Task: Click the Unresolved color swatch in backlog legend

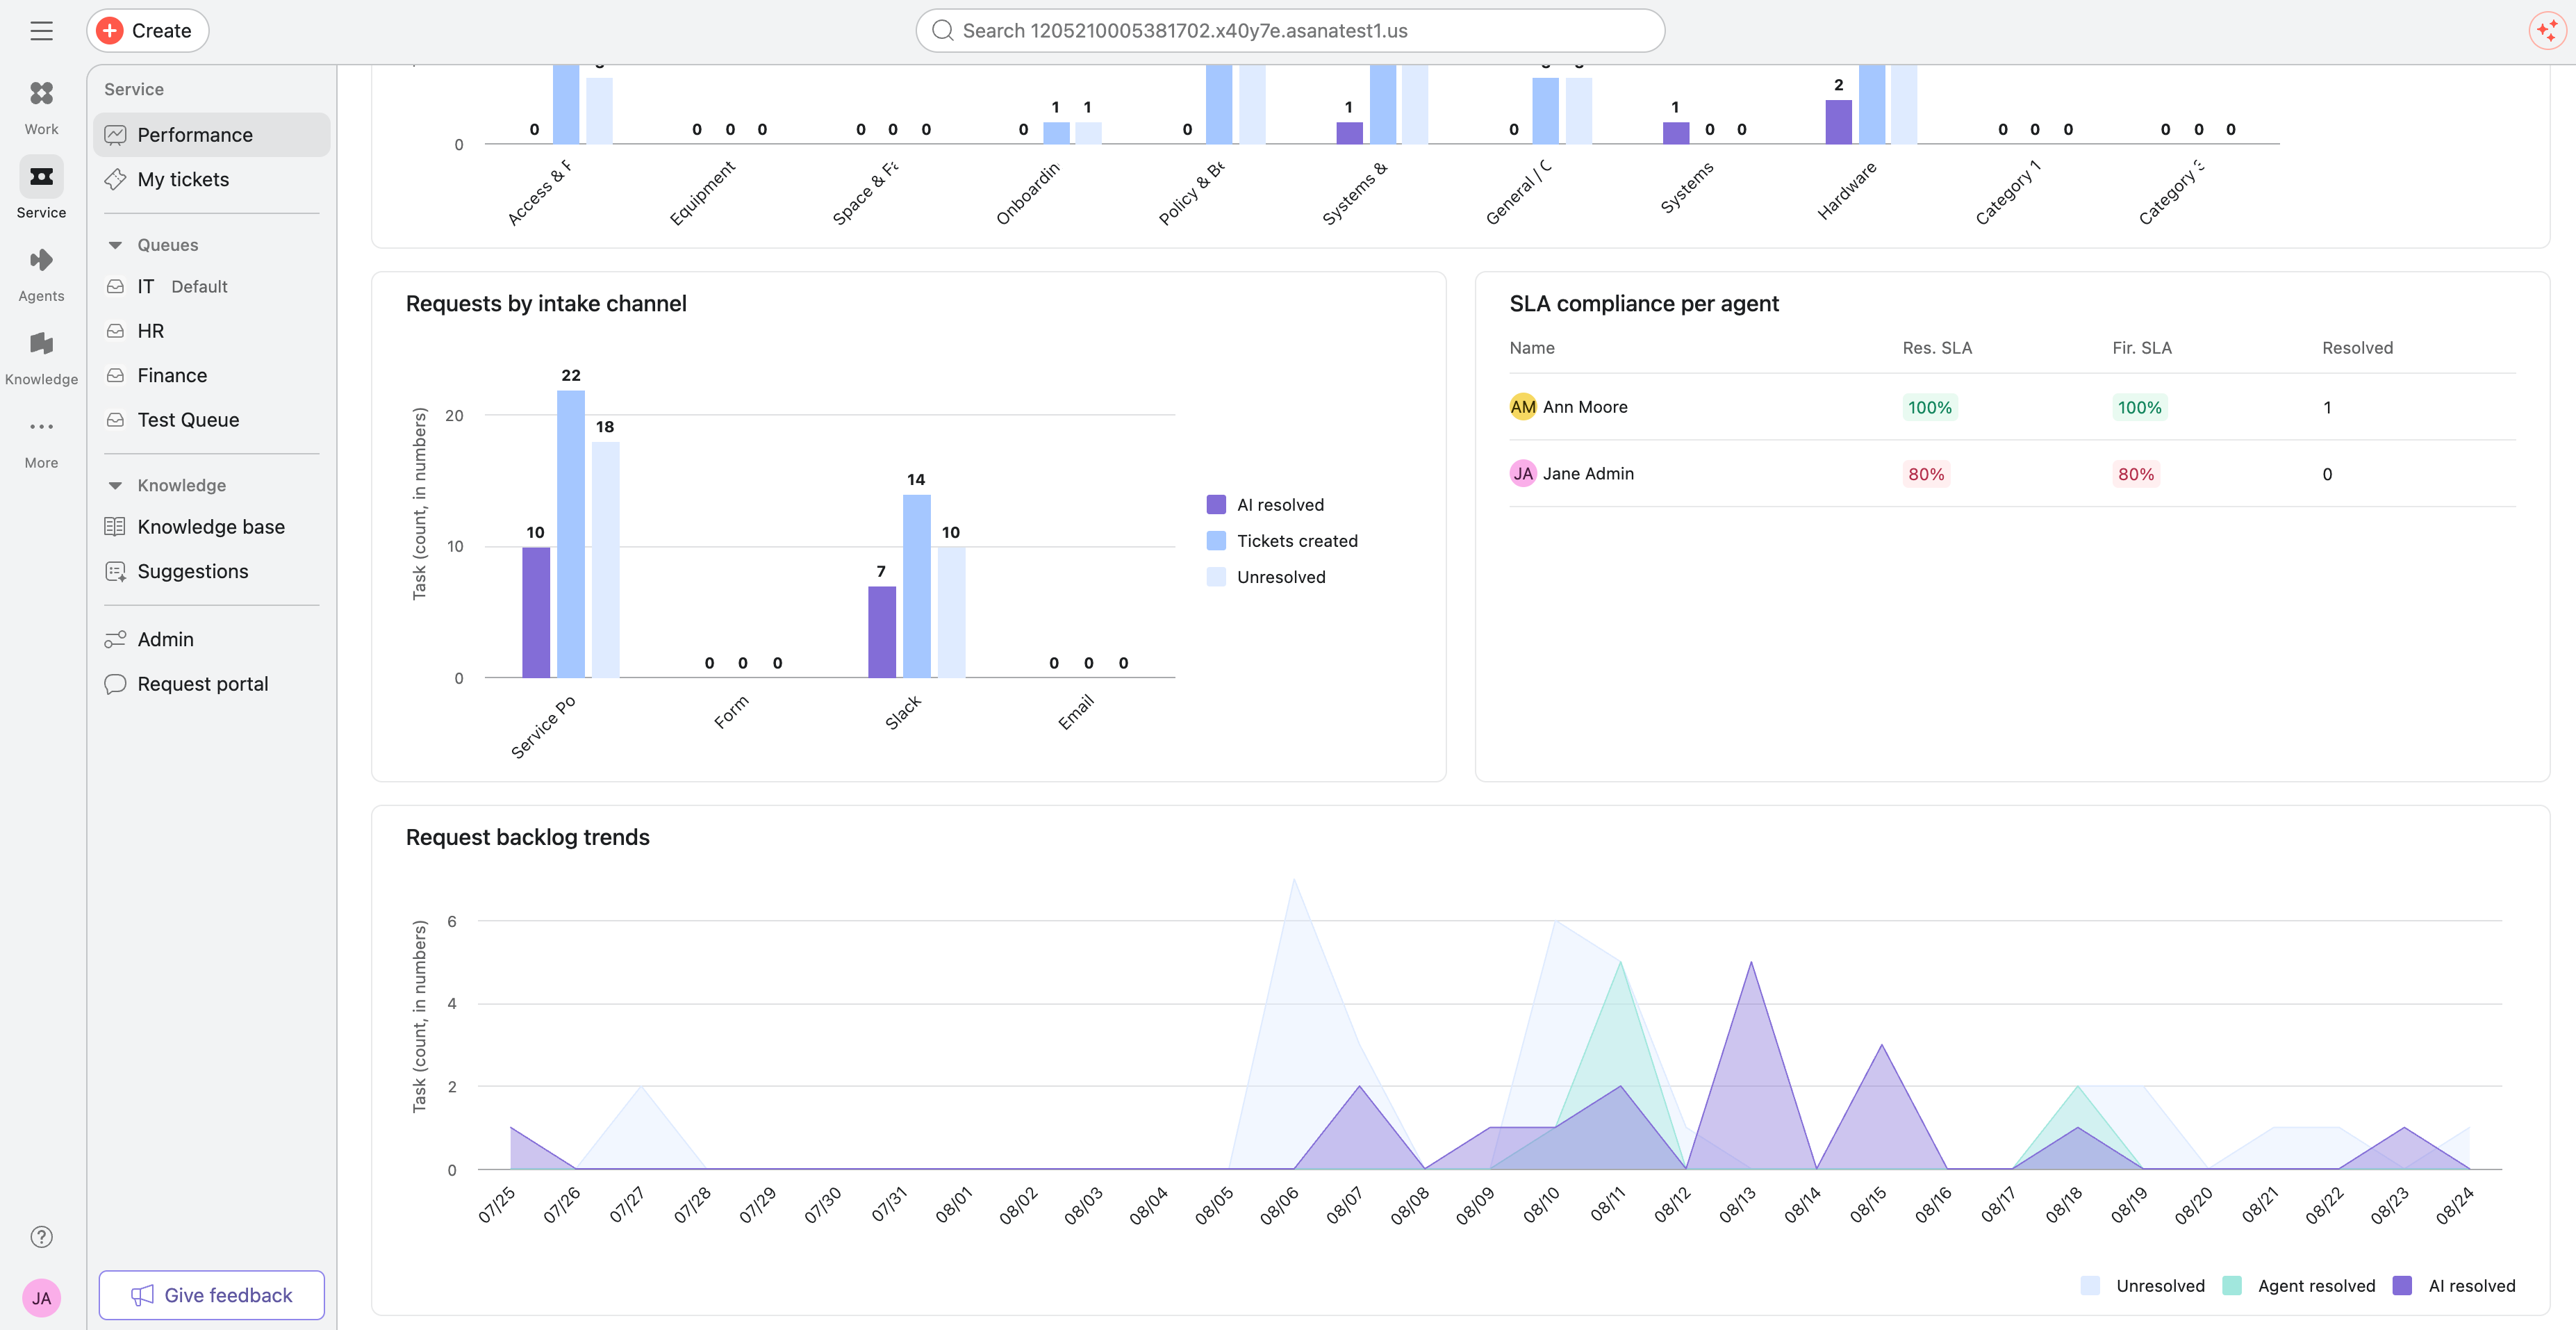Action: (2090, 1286)
